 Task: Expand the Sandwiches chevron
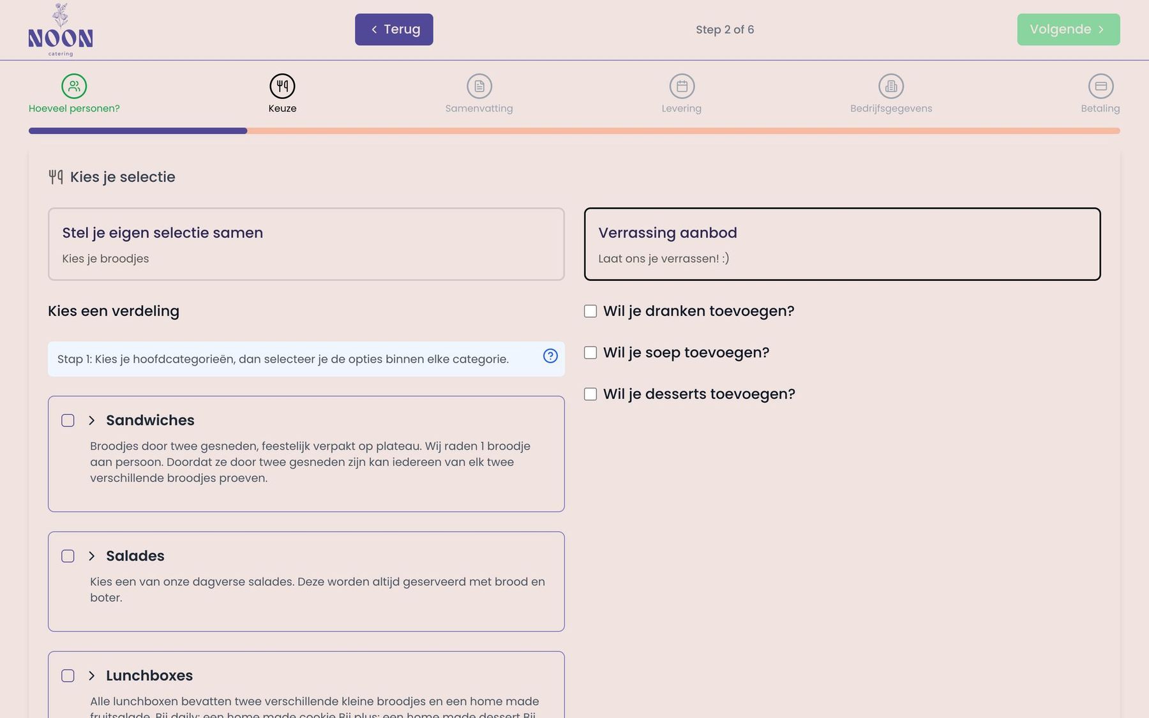point(91,421)
